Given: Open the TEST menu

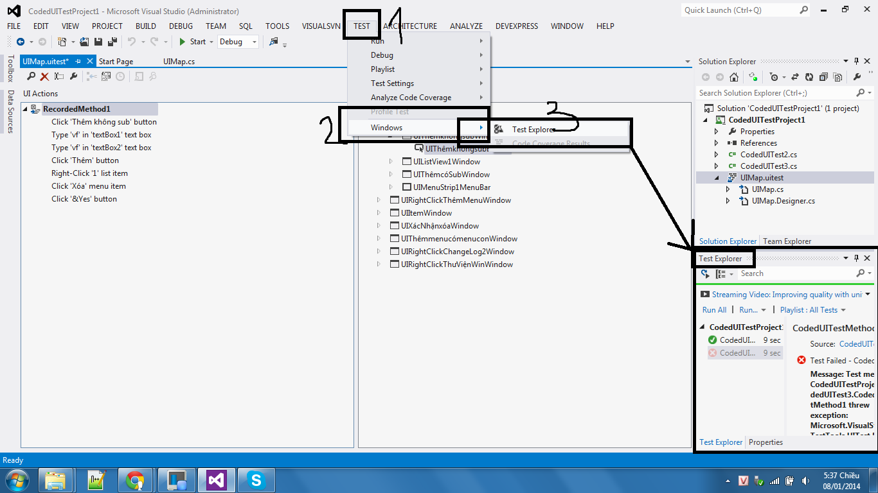Looking at the screenshot, I should pyautogui.click(x=362, y=26).
